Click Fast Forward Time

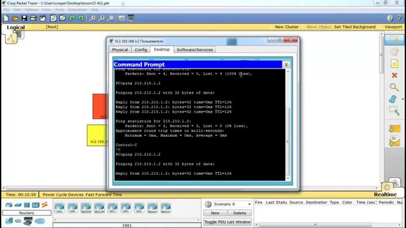(103, 194)
